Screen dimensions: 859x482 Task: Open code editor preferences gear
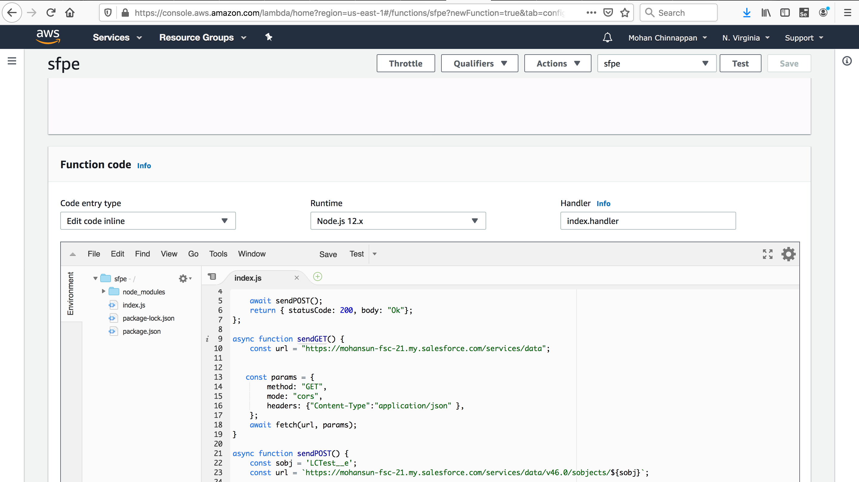coord(788,254)
